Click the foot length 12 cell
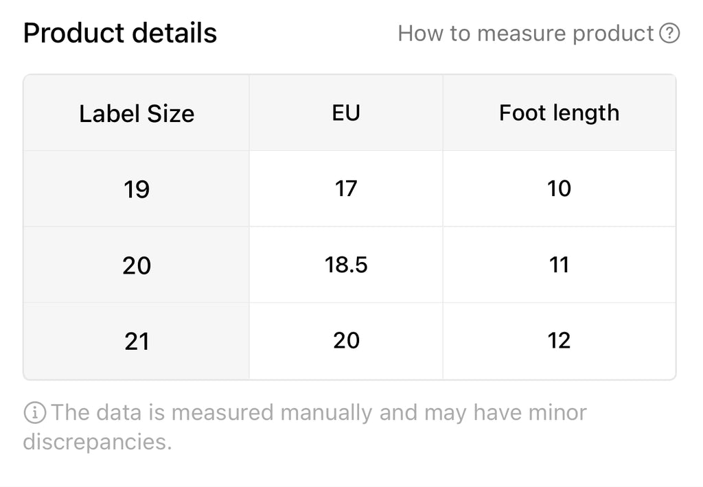This screenshot has width=703, height=487. (559, 341)
